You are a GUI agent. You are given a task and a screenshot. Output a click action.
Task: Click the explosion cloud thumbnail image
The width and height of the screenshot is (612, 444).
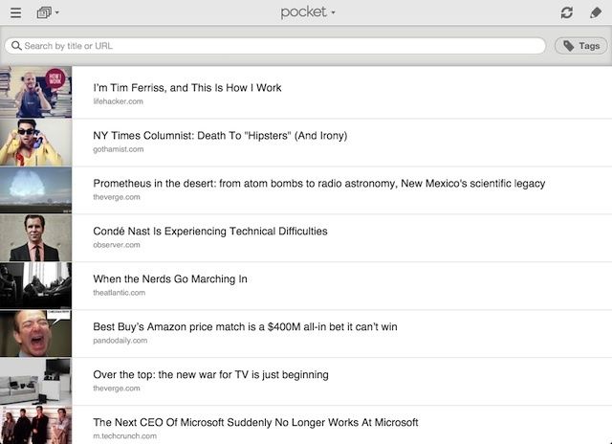point(35,189)
